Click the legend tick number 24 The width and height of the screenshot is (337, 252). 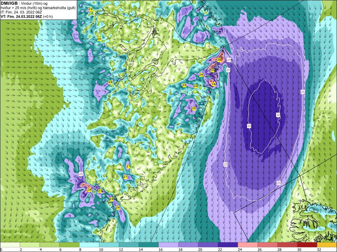(240, 250)
